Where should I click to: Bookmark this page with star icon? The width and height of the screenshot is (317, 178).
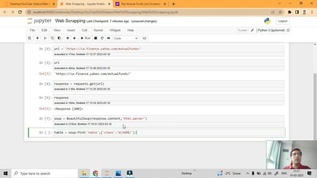(x=280, y=12)
